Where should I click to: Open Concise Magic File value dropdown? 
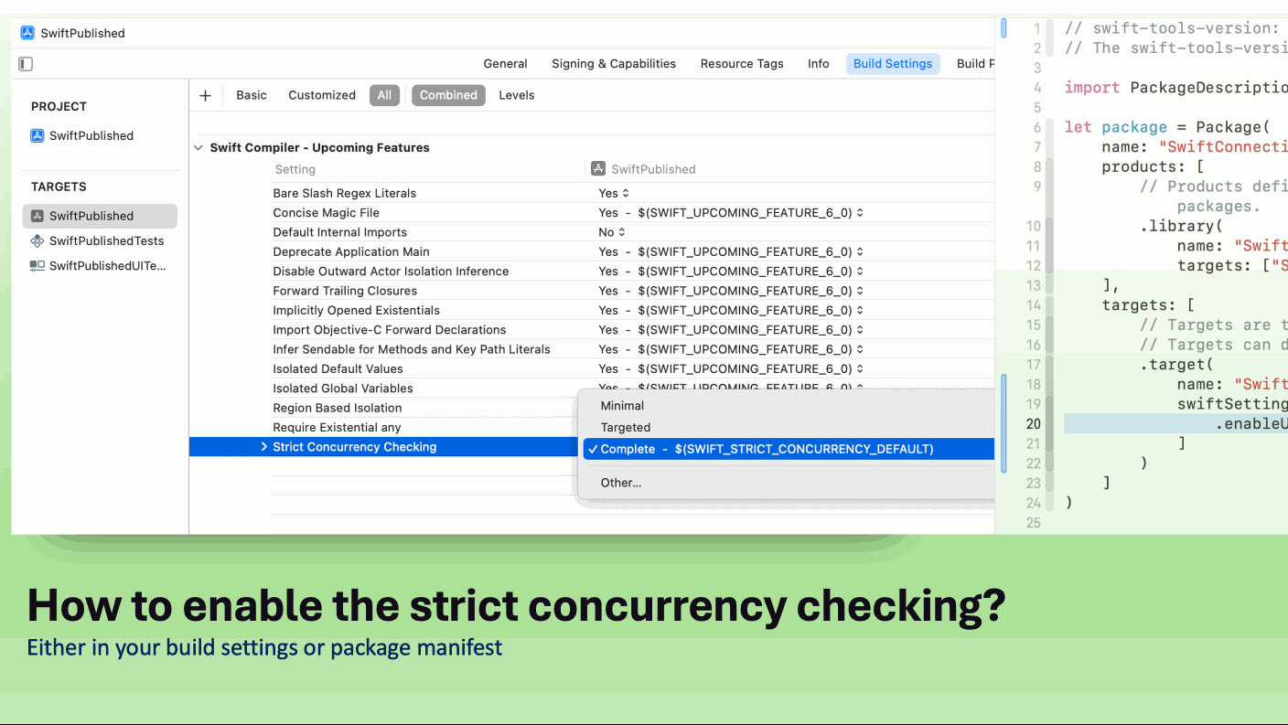pyautogui.click(x=731, y=213)
